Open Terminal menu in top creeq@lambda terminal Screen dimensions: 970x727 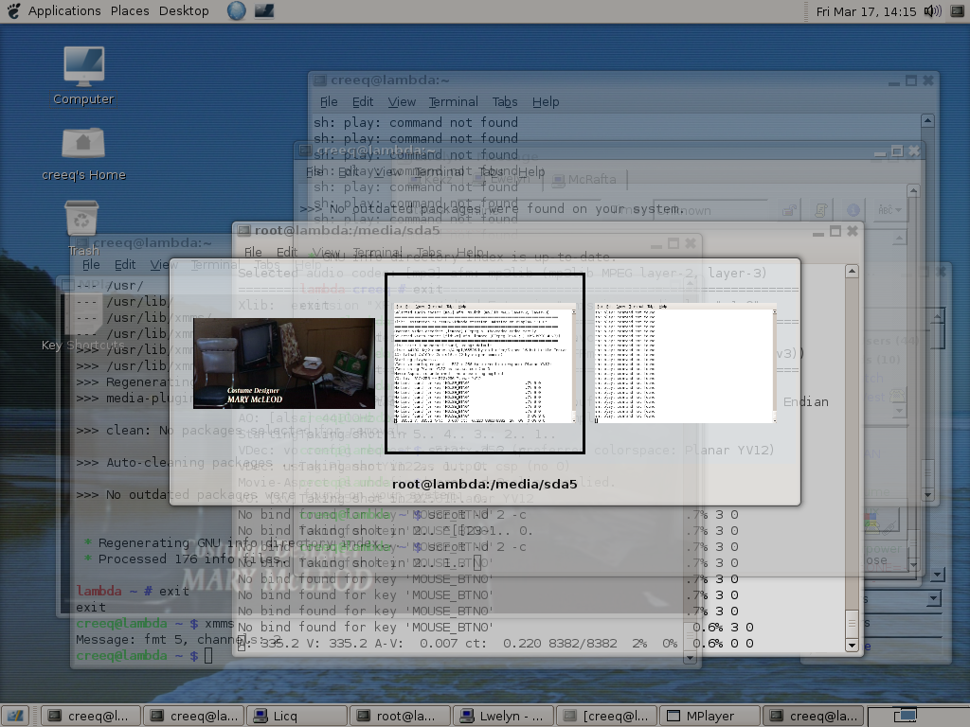(x=454, y=101)
